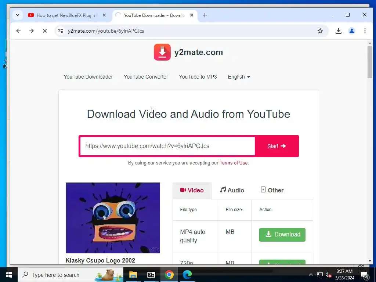
Task: Show hidden system tray icons
Action: [x=311, y=275]
